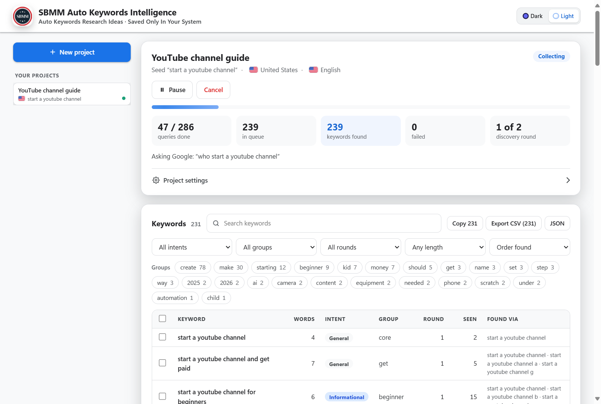Select the should group chip
The height and width of the screenshot is (404, 601).
pyautogui.click(x=420, y=268)
